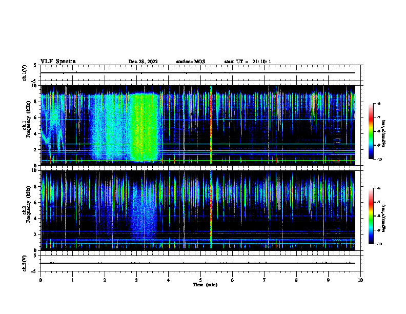Click the time axis tick label '5'
The image size is (406, 314).
[200, 280]
